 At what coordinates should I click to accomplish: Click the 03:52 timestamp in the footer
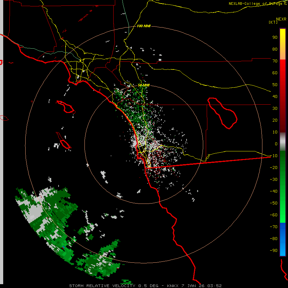(x=214, y=286)
